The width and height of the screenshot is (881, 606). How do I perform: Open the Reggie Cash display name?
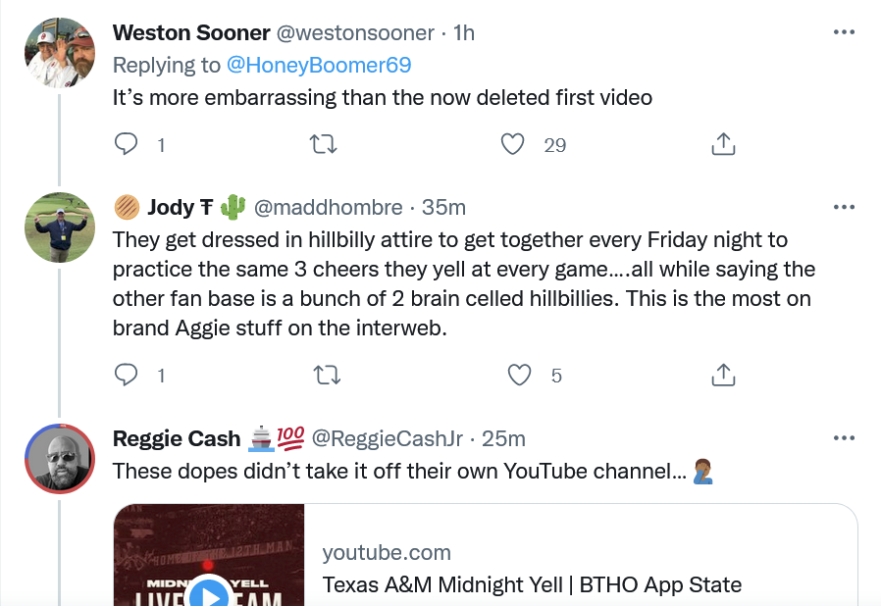178,438
